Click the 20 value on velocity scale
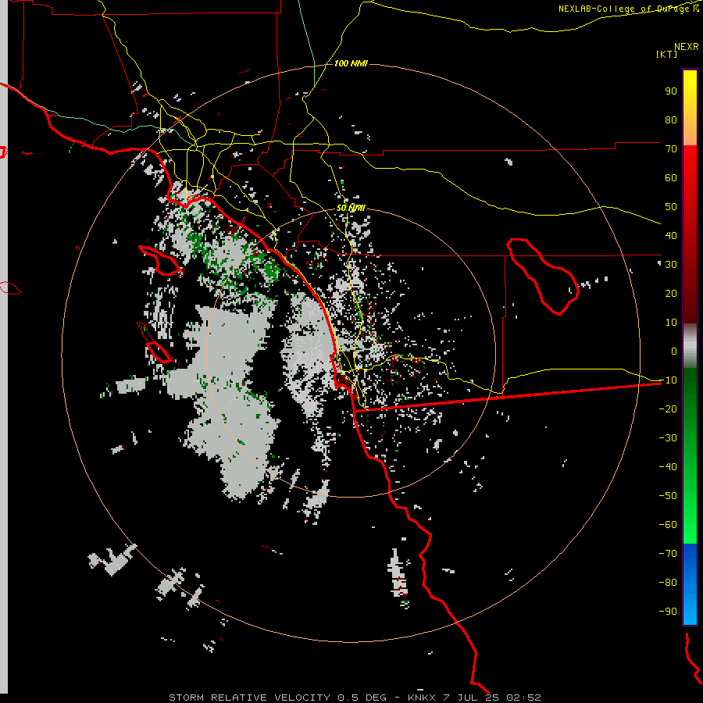Image resolution: width=703 pixels, height=703 pixels. (x=671, y=294)
